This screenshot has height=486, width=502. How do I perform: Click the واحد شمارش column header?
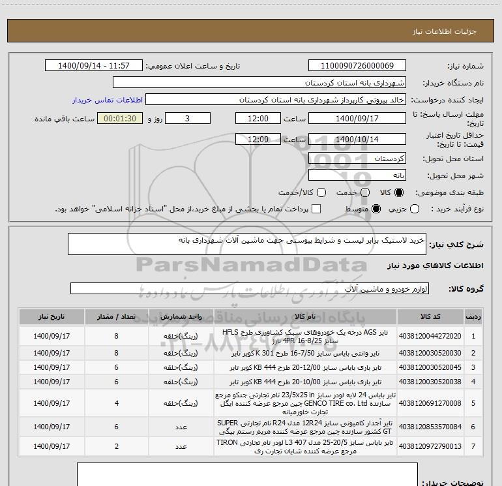coord(181,317)
